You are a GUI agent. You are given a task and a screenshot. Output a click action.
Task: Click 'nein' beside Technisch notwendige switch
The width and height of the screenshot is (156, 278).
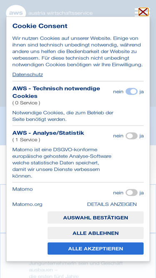click(118, 92)
